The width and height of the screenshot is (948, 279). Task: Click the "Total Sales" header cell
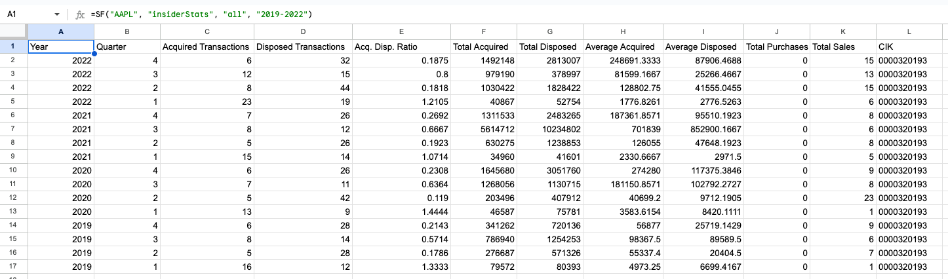(x=843, y=46)
